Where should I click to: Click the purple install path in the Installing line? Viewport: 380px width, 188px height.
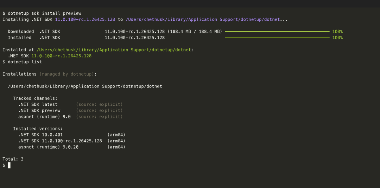203,20
